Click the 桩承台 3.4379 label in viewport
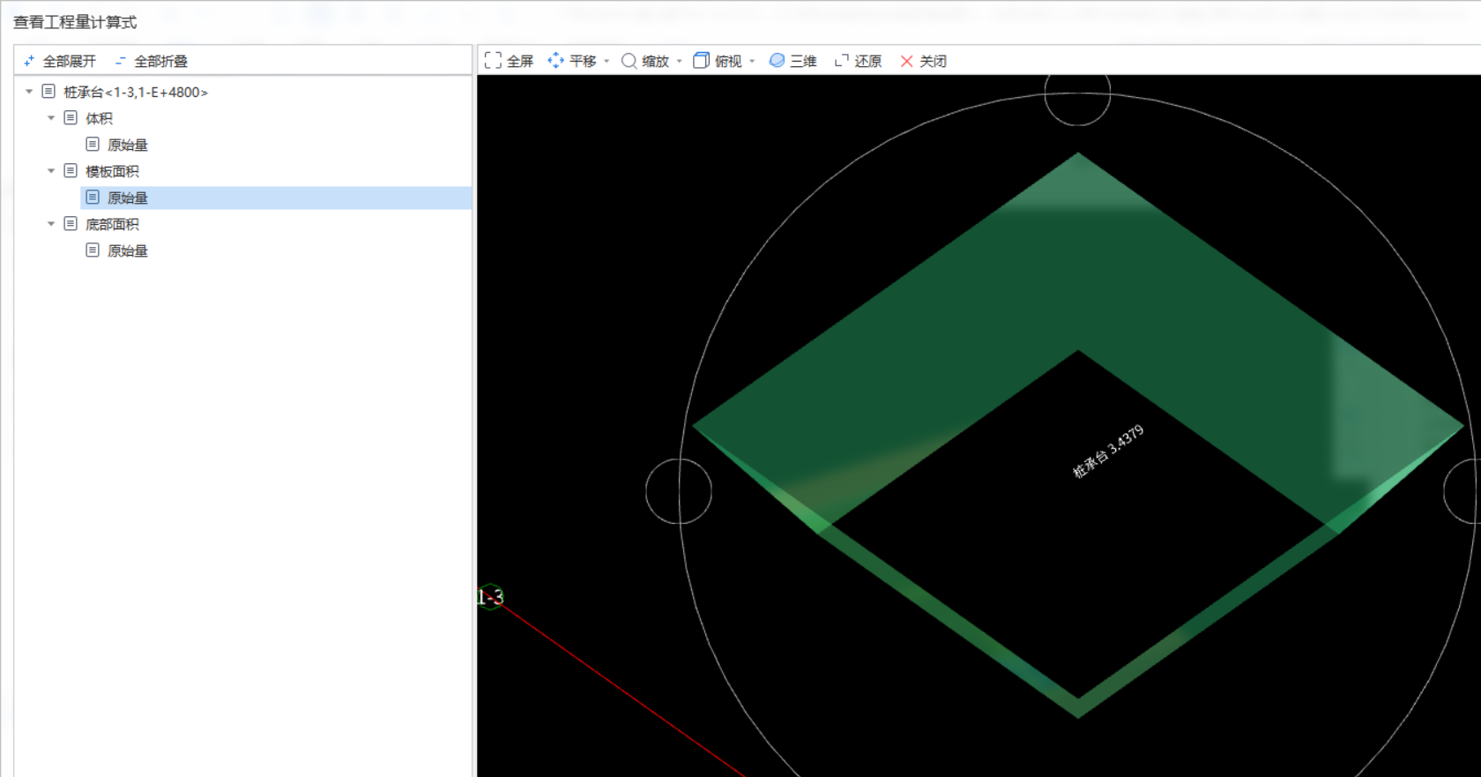 tap(1108, 452)
